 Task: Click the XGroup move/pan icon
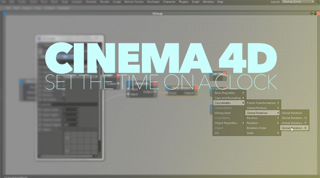pyautogui.click(x=311, y=13)
